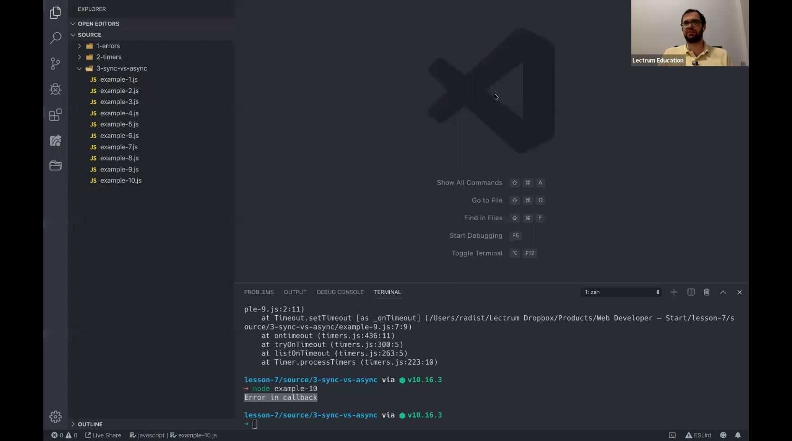Add a new terminal with plus icon
Viewport: 792px width, 441px height.
pyautogui.click(x=674, y=292)
